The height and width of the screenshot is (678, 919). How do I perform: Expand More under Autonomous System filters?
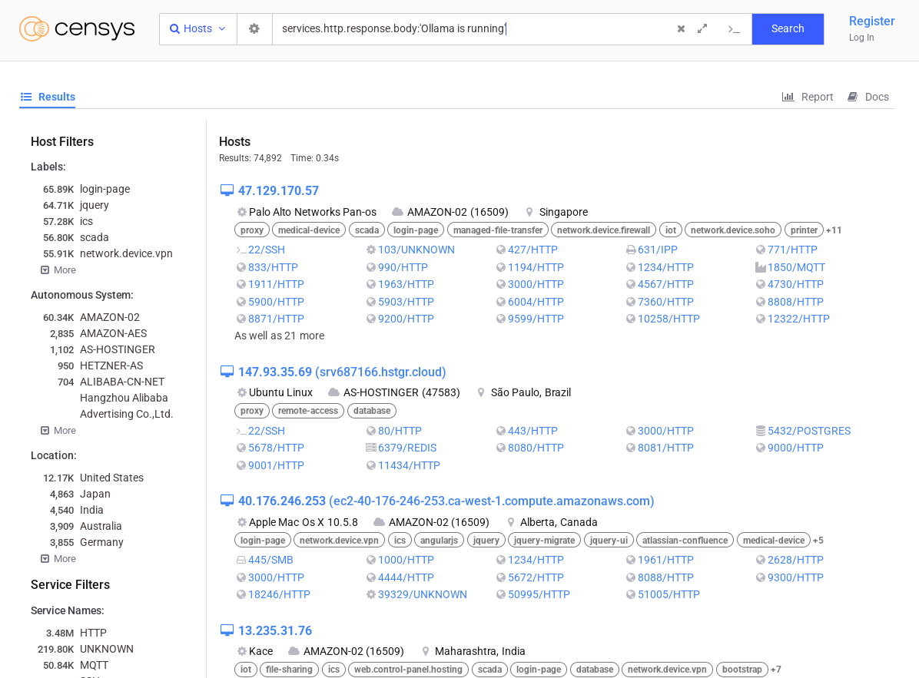(x=58, y=431)
